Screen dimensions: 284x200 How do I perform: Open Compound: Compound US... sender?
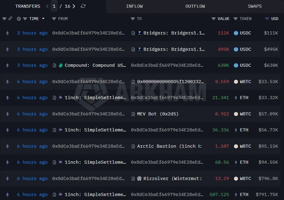[95, 65]
